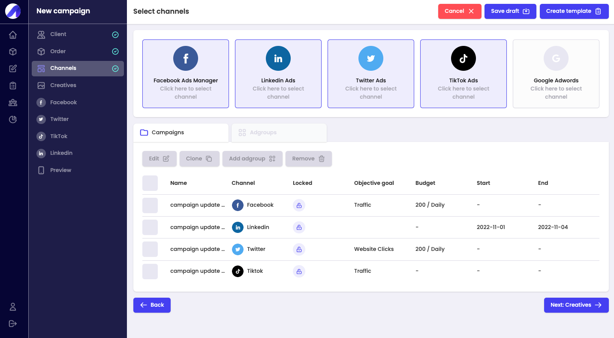Viewport: 614px width, 338px height.
Task: Check the Linkedin campaign row checkbox
Action: pyautogui.click(x=150, y=227)
